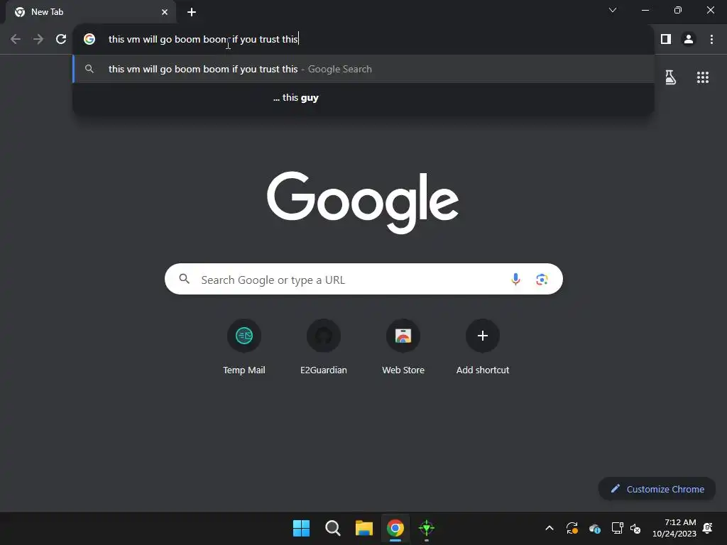Open Windows taskbar search
The width and height of the screenshot is (727, 545).
pyautogui.click(x=333, y=528)
